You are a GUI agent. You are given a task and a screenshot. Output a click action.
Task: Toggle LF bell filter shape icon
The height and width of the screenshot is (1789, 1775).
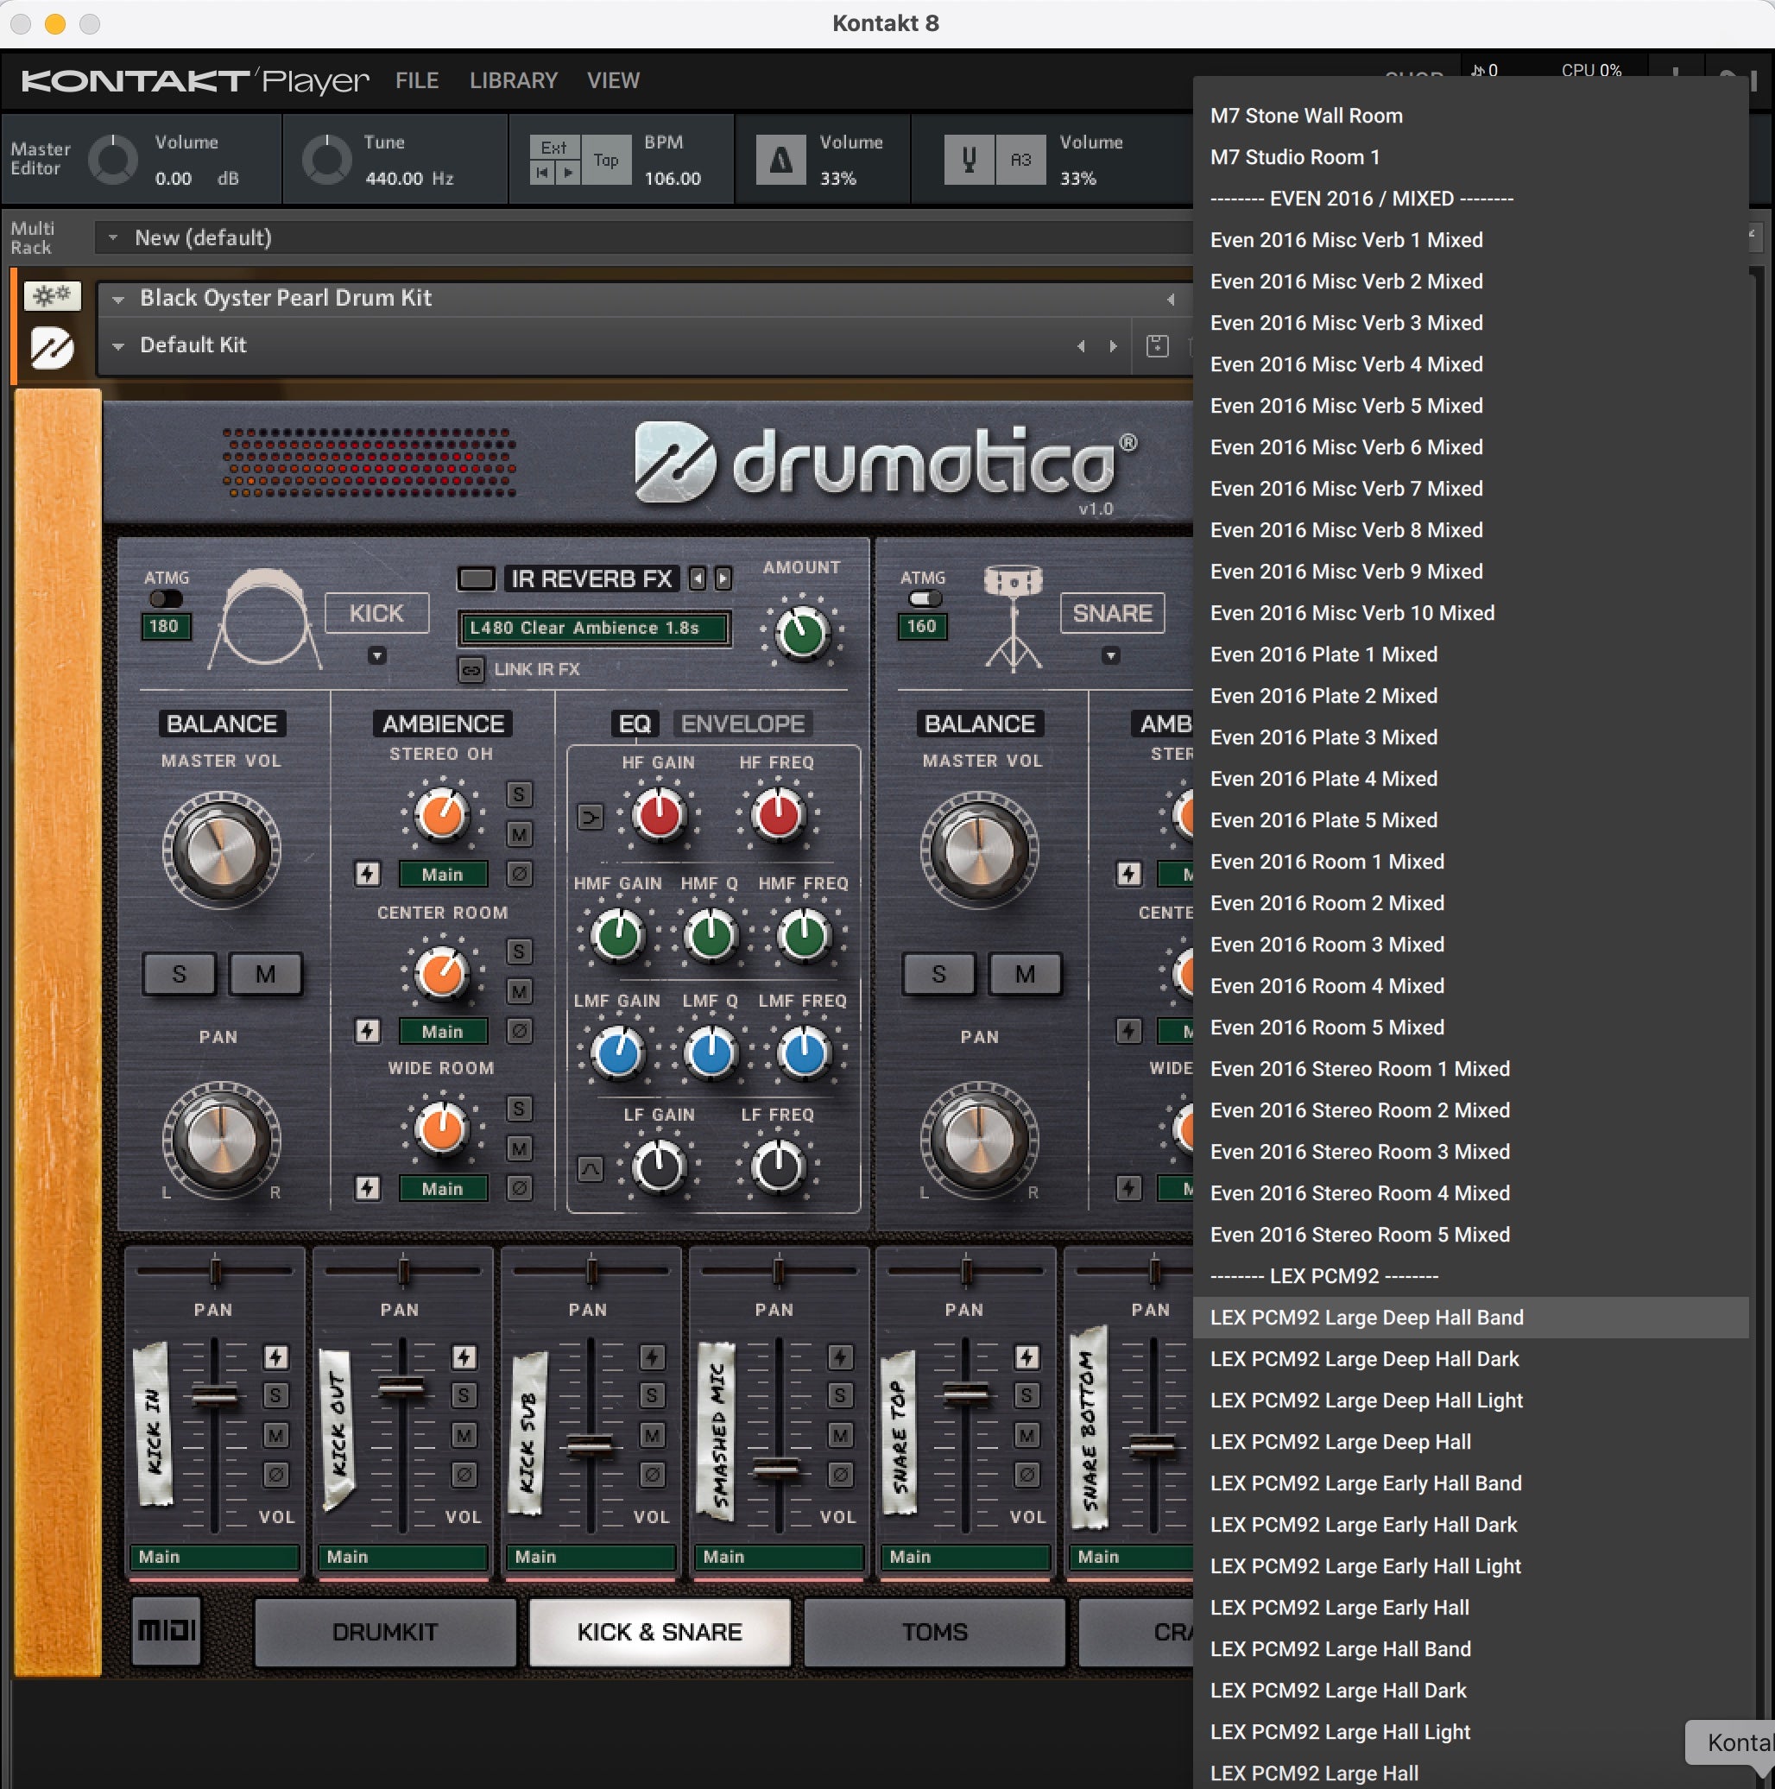coord(590,1168)
